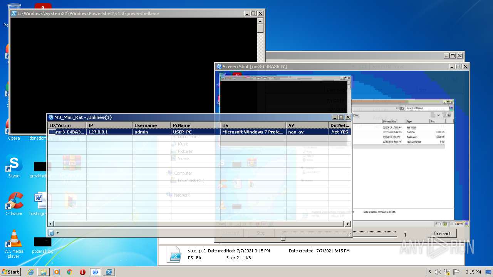Click the PowerShell vertical scrollbar thumb
This screenshot has width=493, height=277.
pos(260,28)
